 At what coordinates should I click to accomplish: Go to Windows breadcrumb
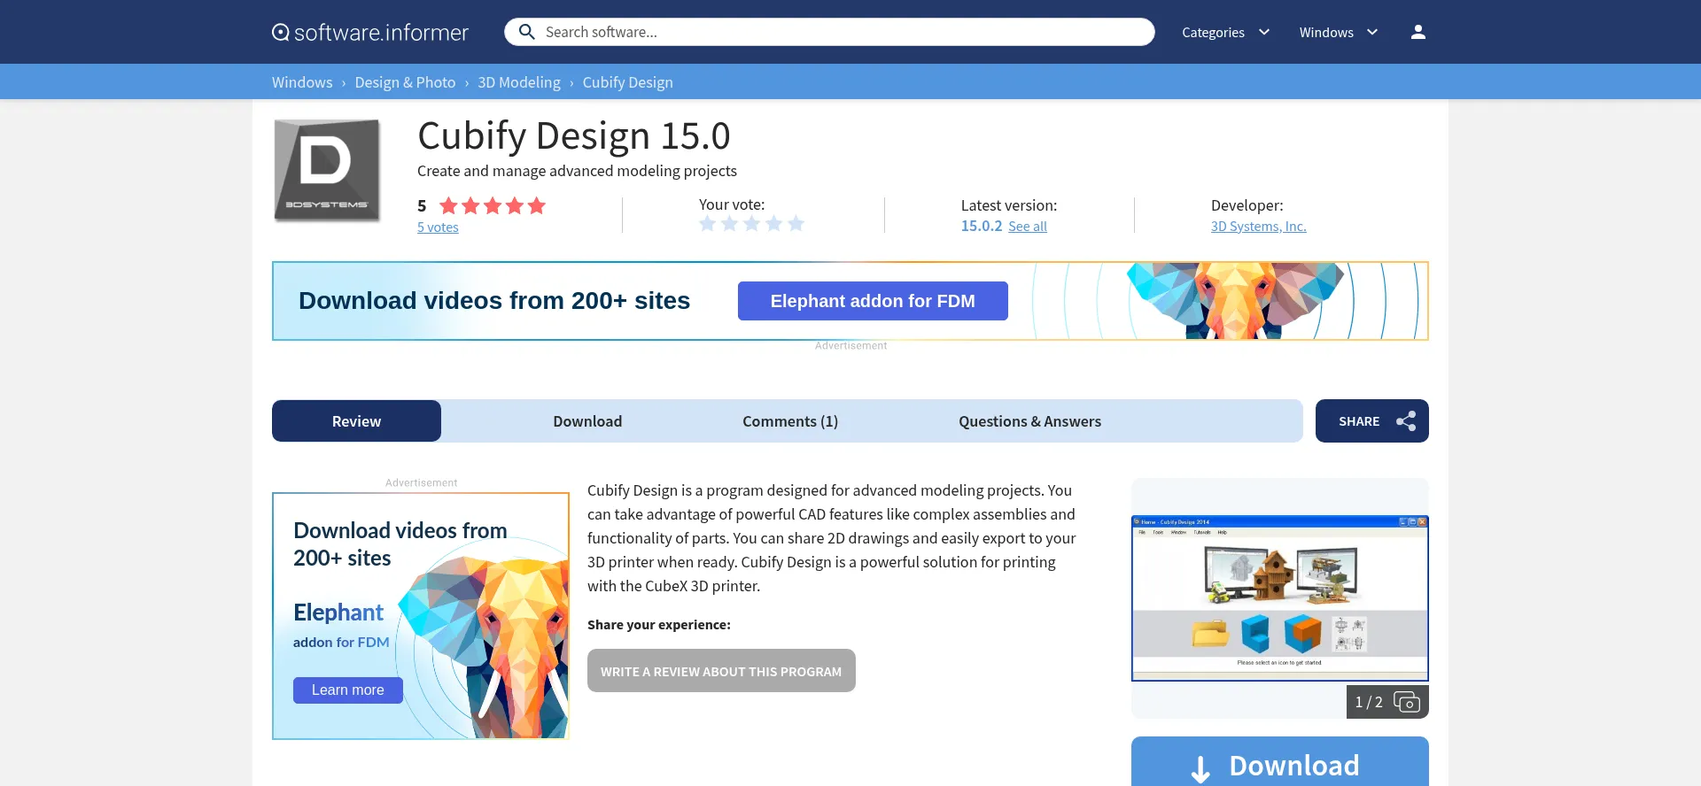click(x=302, y=82)
